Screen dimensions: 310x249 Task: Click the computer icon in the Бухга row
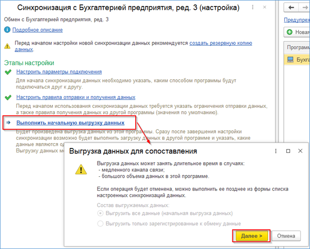(290, 59)
